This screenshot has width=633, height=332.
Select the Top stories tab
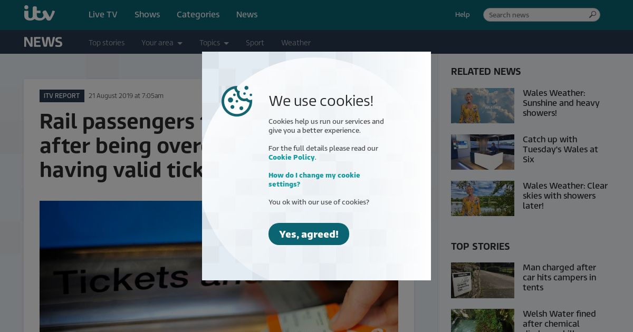pos(107,43)
